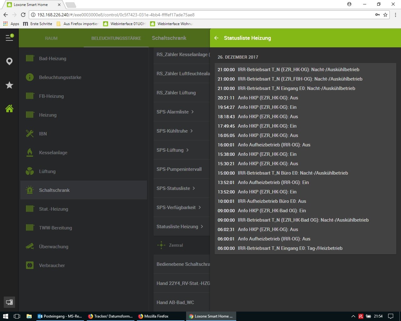Expand SPS-Verfügbarkeit chevron

[x=200, y=207]
